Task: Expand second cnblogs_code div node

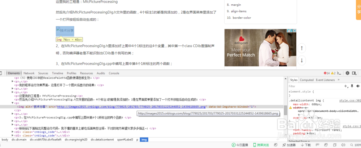Action: (13, 135)
